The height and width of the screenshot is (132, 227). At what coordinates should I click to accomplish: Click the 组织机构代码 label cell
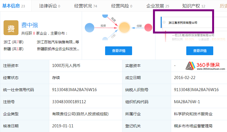[147, 102]
